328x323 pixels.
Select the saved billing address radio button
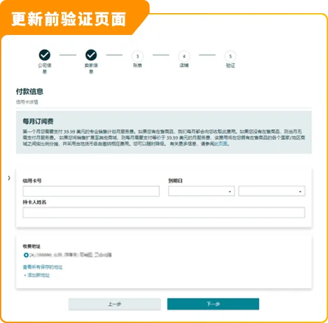pyautogui.click(x=26, y=255)
